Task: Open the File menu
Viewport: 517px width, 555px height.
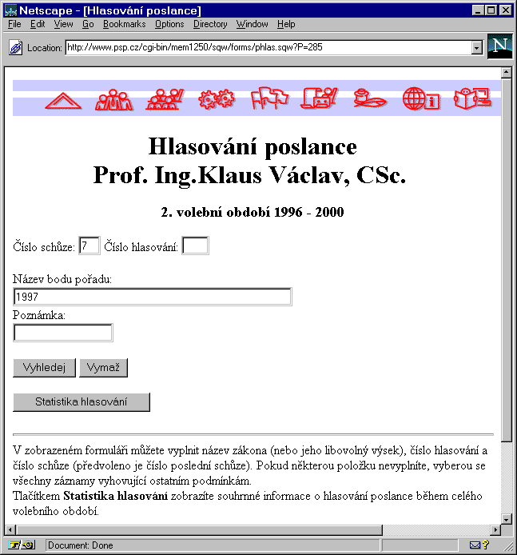Action: (14, 24)
